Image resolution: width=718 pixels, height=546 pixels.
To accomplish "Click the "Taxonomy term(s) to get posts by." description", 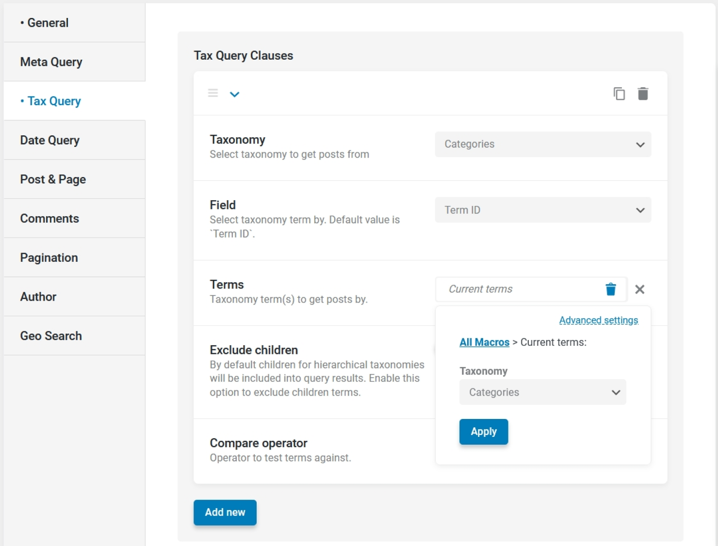I will [289, 299].
